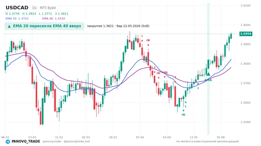Click the green EMA label under the crossover marker
261x146 pixels.
[x=208, y=80]
